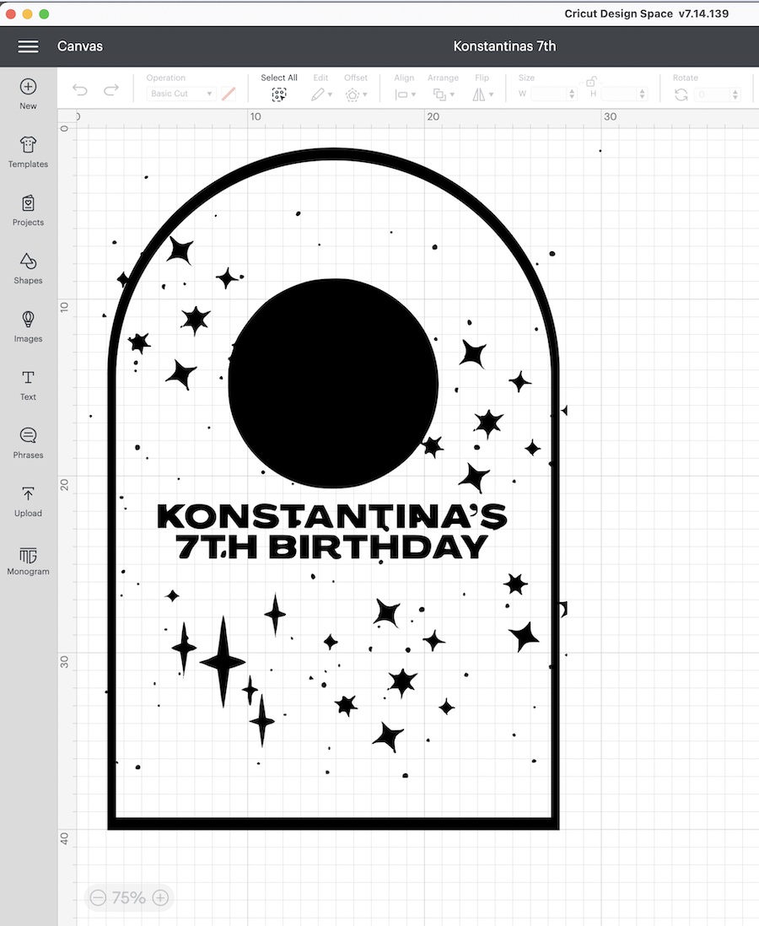
Task: Click the width size input field
Action: 549,94
